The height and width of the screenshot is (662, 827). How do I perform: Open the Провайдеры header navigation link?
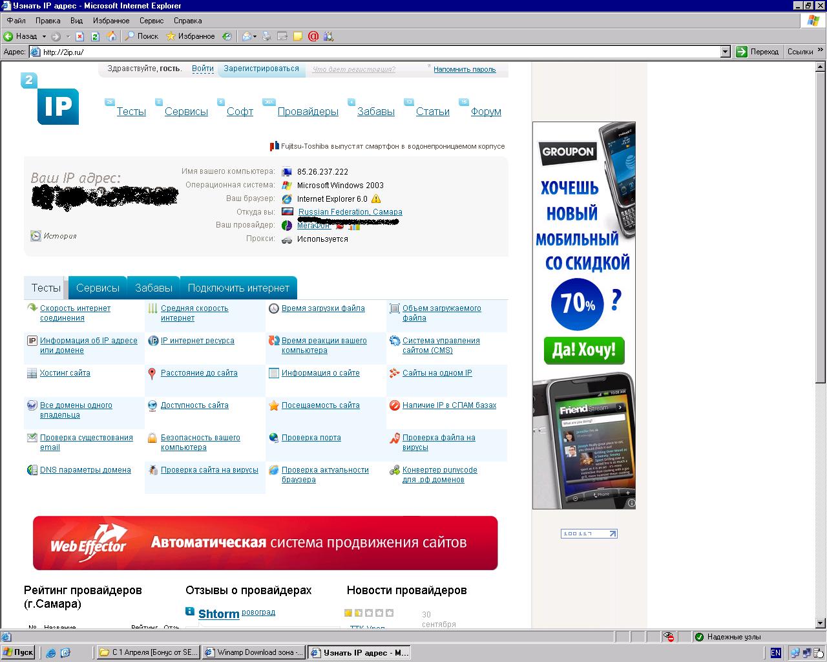click(308, 111)
